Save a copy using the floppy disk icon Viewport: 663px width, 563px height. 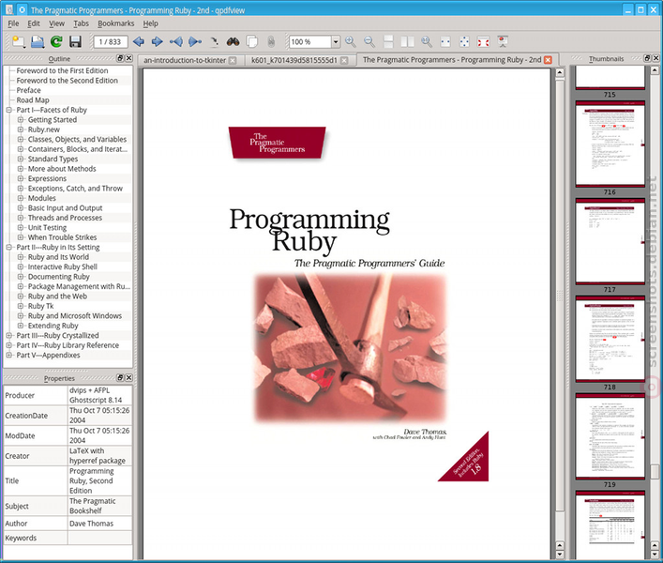click(75, 41)
